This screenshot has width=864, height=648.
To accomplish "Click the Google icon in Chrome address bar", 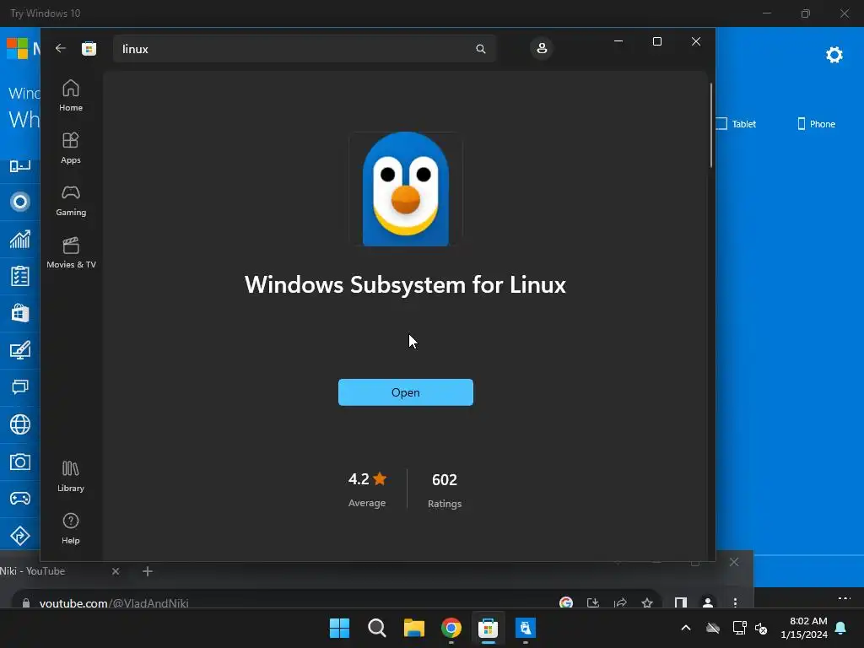I will click(x=566, y=602).
